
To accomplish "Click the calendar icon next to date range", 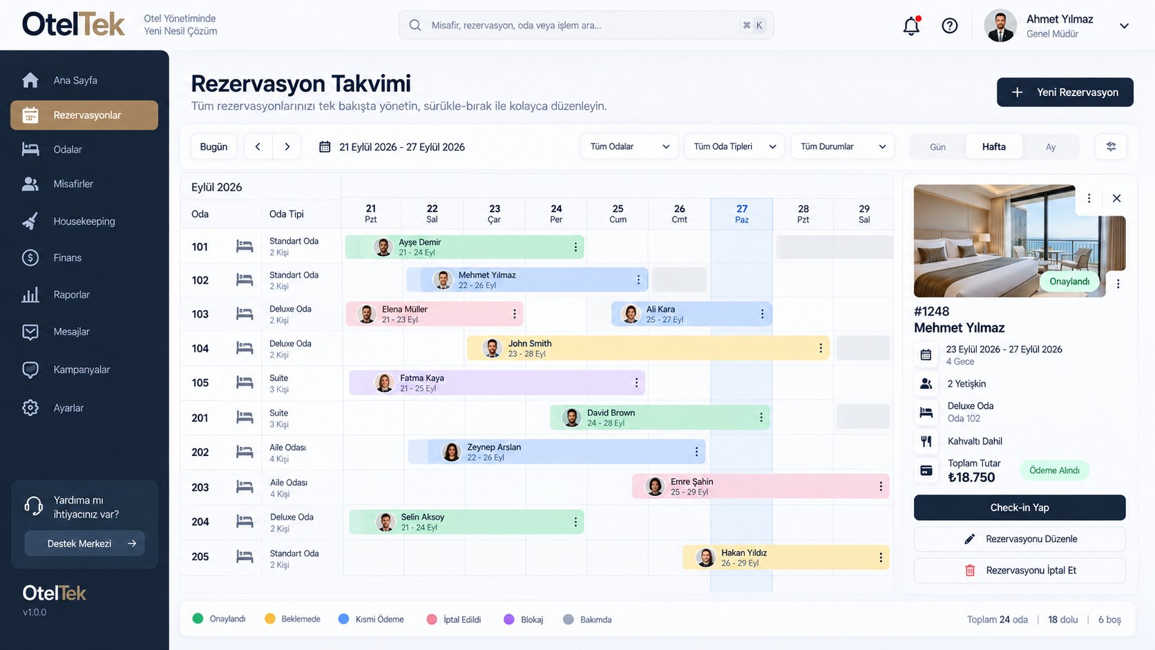I will coord(325,146).
